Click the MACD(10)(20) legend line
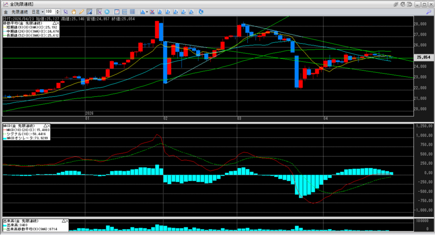The height and width of the screenshot is (235, 435). pyautogui.click(x=26, y=130)
